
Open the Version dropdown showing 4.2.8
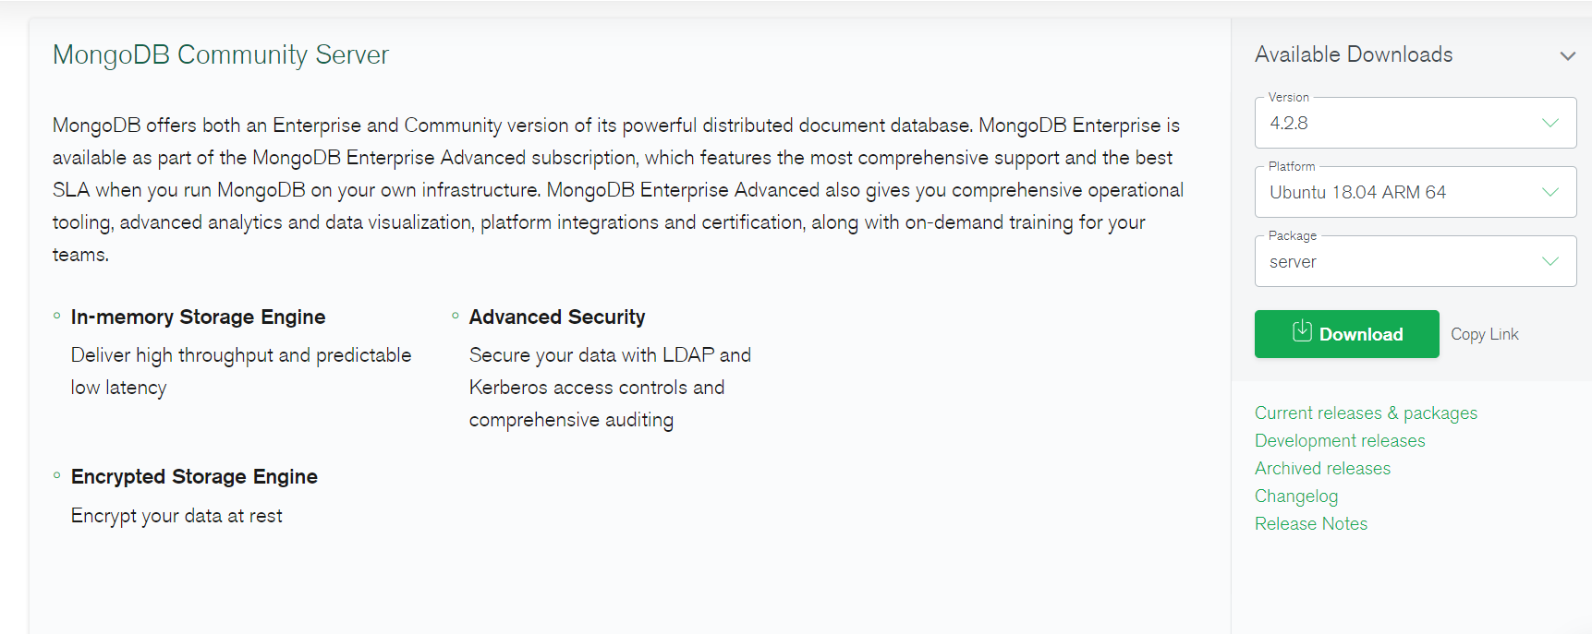1415,124
